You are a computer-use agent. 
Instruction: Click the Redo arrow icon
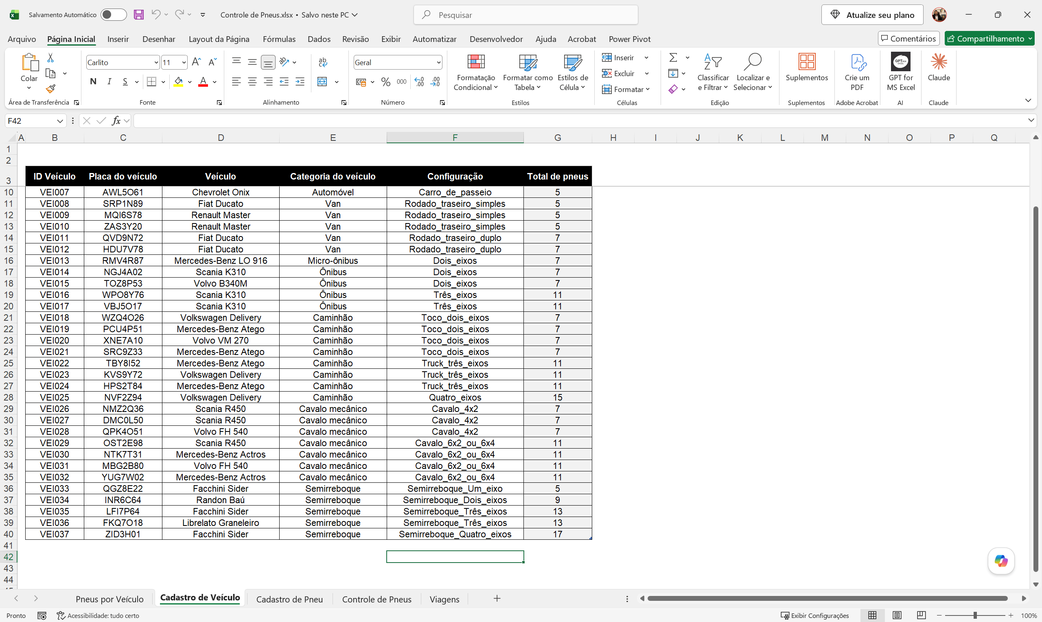pos(180,15)
